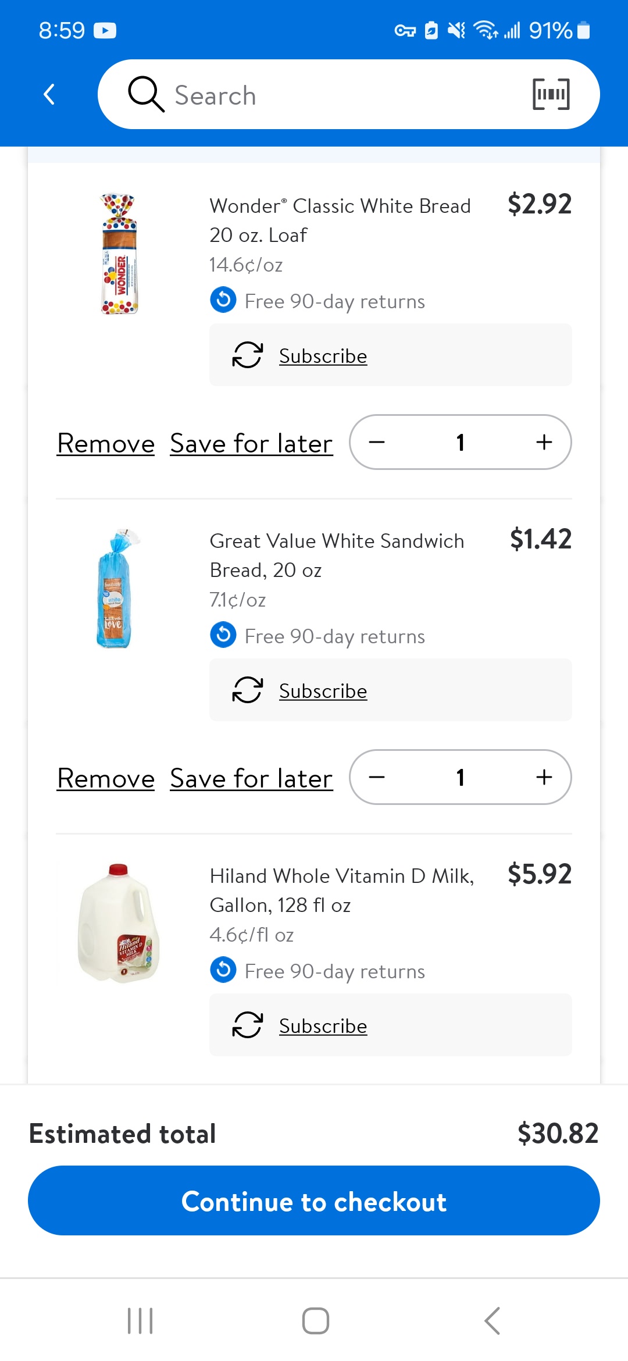Save Wonder Bread for later

point(251,444)
